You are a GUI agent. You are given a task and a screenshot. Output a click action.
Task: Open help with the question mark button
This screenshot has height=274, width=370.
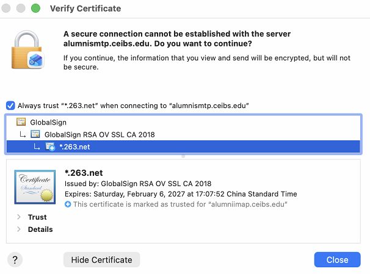point(15,259)
